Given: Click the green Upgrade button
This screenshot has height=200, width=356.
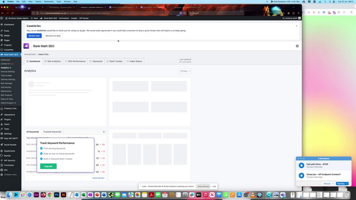Looking at the screenshot, I should [48, 166].
